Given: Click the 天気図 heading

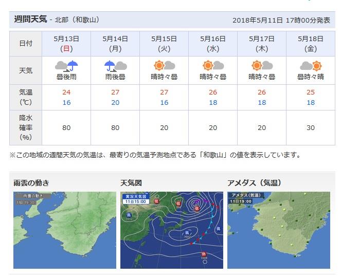Looking at the screenshot, I should (x=131, y=183).
